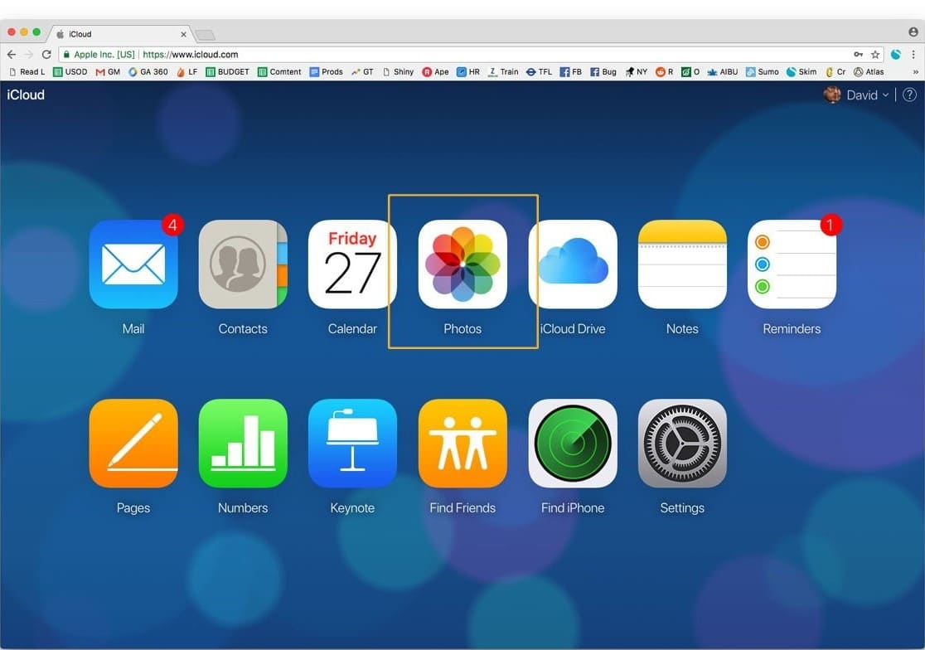Viewport: 925px width, 650px height.
Task: Open the Cr bookmark
Action: [x=835, y=72]
